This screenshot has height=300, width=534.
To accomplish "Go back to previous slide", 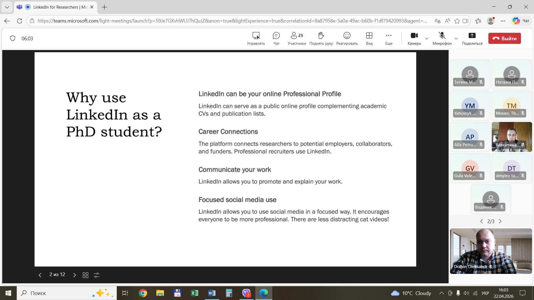I will coord(40,275).
